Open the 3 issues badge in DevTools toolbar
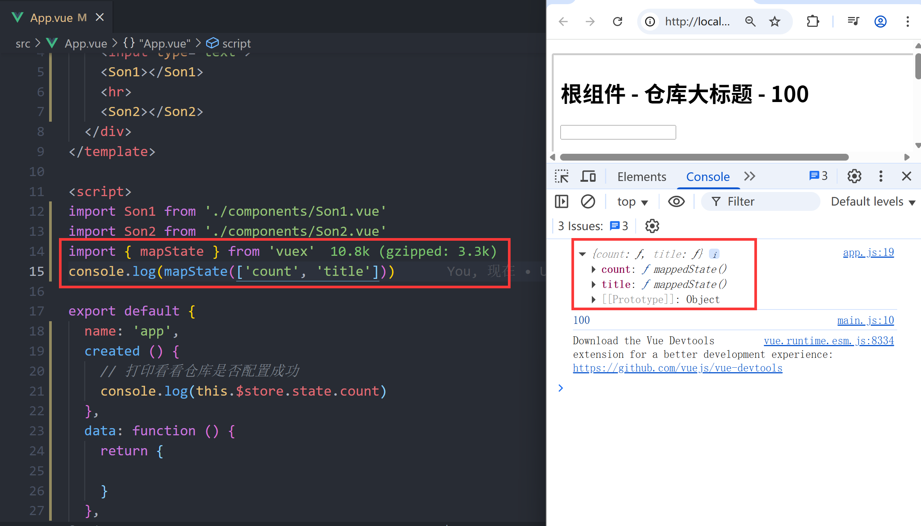921x526 pixels. 818,176
